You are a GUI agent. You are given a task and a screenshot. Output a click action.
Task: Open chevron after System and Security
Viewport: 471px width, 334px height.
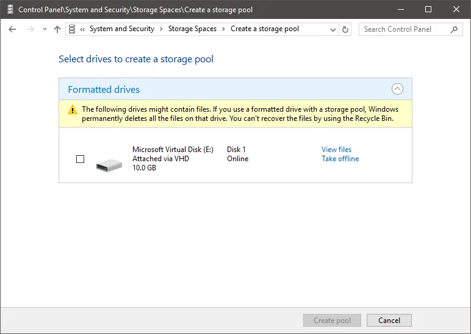tap(161, 29)
